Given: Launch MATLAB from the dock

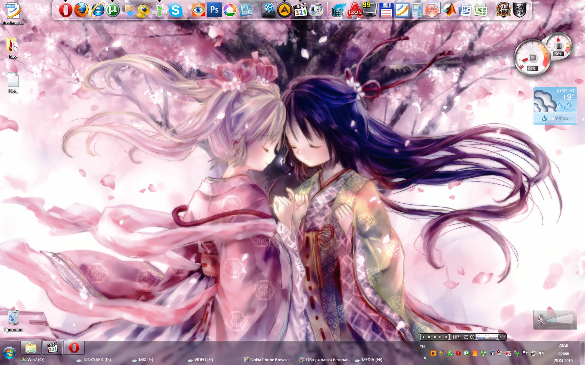Looking at the screenshot, I should (449, 10).
